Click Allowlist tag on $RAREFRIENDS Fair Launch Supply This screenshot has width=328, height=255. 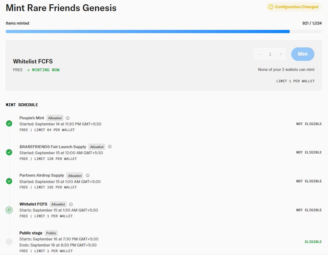[97, 147]
